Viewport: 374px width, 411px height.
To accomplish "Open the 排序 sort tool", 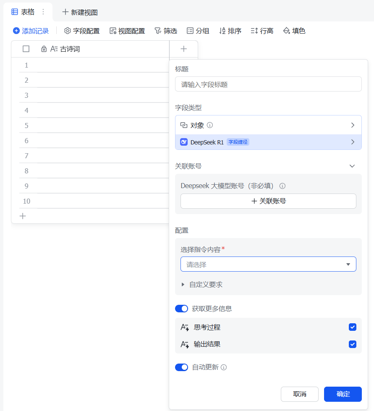I will tap(230, 31).
